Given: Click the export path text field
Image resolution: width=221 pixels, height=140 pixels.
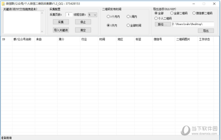Looking at the screenshot, I should point(193,24).
